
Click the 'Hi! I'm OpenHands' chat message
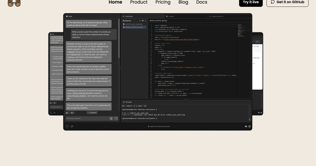[x=88, y=24]
